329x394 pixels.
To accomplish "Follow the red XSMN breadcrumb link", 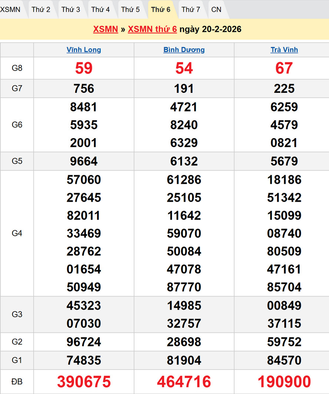I will pyautogui.click(x=106, y=29).
